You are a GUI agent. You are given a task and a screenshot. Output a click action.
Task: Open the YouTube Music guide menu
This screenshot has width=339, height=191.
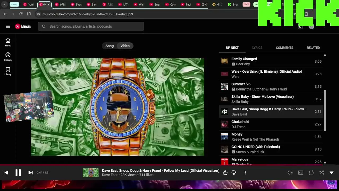click(x=8, y=26)
